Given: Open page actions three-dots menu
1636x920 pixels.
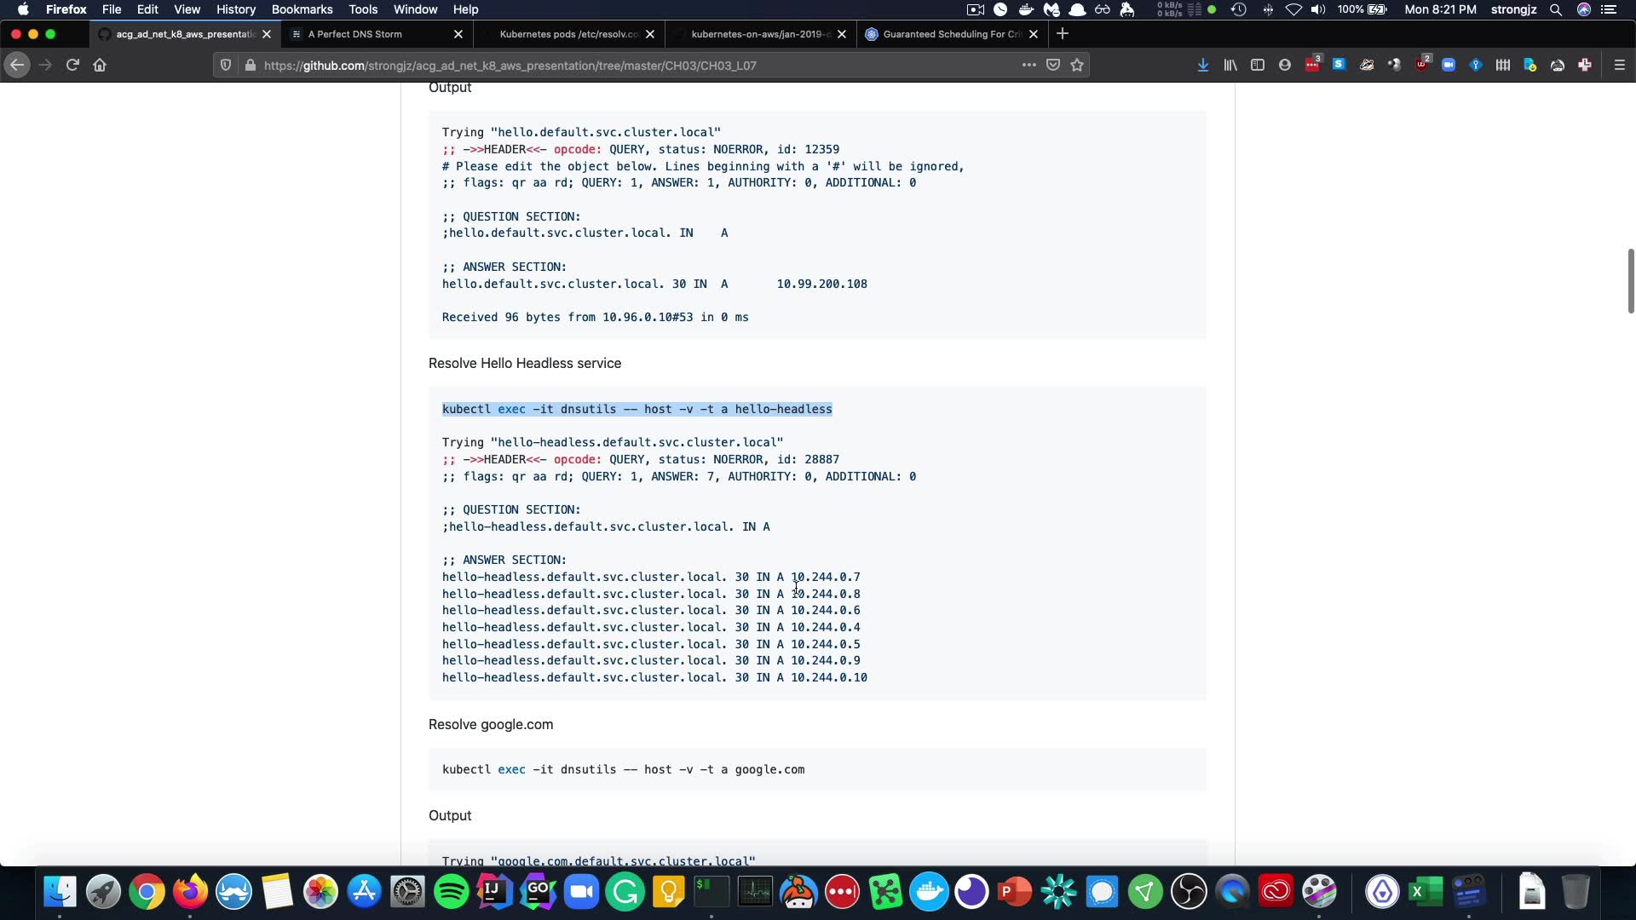Looking at the screenshot, I should [1028, 65].
